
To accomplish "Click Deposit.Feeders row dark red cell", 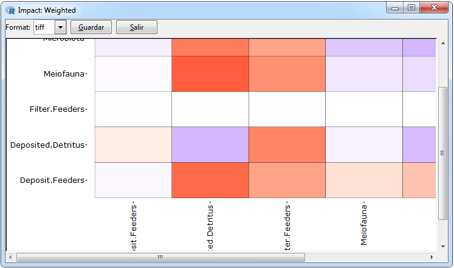I will pyautogui.click(x=210, y=180).
